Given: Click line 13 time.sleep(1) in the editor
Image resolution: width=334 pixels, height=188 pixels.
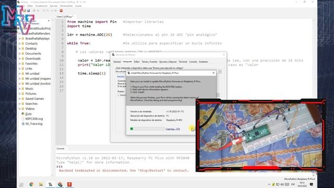Looking at the screenshot, I should click(x=92, y=74).
